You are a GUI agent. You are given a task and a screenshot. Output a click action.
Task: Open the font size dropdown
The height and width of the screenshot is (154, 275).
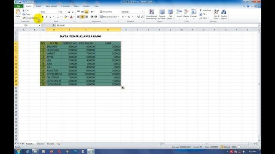click(66, 12)
